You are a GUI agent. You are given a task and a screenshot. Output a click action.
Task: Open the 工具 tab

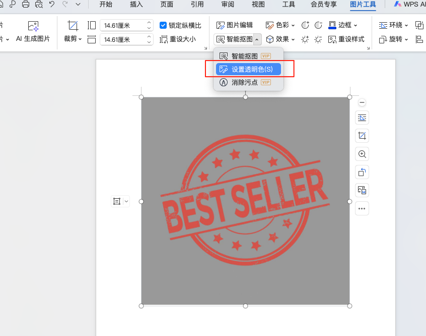[288, 5]
